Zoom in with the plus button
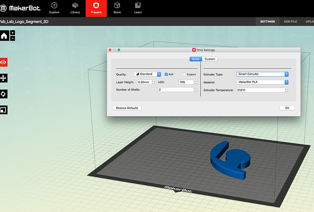Screen dimensions: 314x212 [x=13, y=33]
